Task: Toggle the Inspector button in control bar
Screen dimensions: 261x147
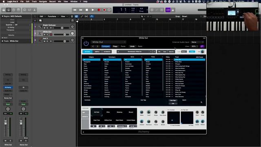Action: point(9,10)
